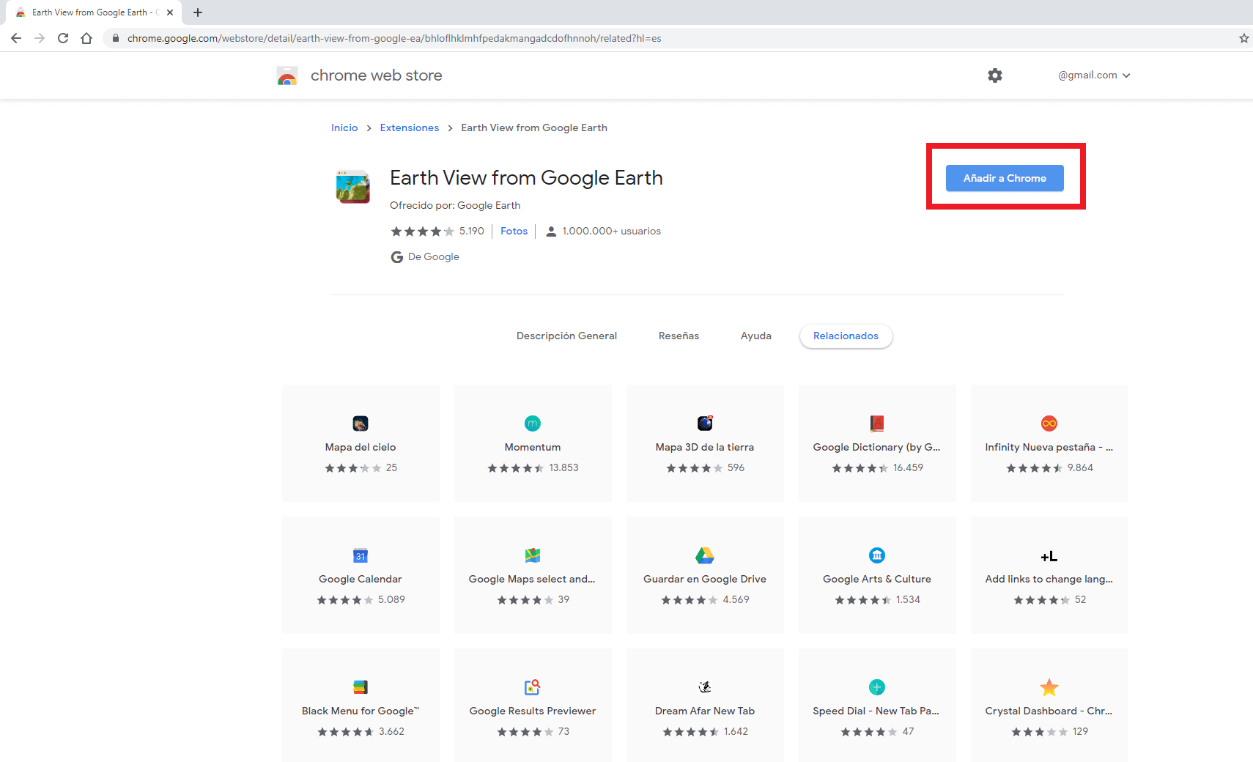Click the 13.853 rating count on Momentum

tap(563, 467)
